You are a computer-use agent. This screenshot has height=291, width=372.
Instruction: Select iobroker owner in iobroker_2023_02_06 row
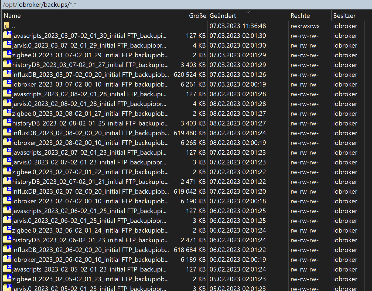[345, 260]
